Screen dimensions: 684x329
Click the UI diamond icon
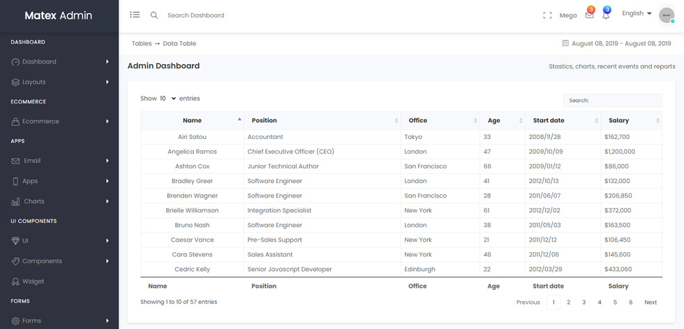click(15, 241)
